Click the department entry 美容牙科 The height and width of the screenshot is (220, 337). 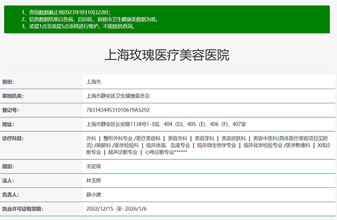(204, 139)
